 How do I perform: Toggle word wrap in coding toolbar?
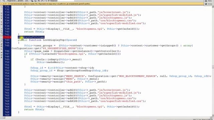pos(1,33)
